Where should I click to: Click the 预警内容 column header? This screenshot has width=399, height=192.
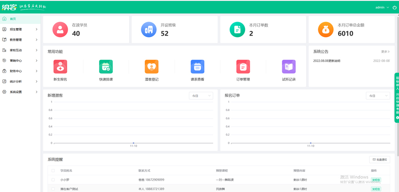[x=299, y=170]
